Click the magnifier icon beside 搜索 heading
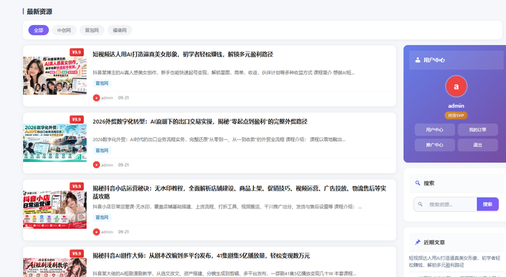 [x=417, y=183]
